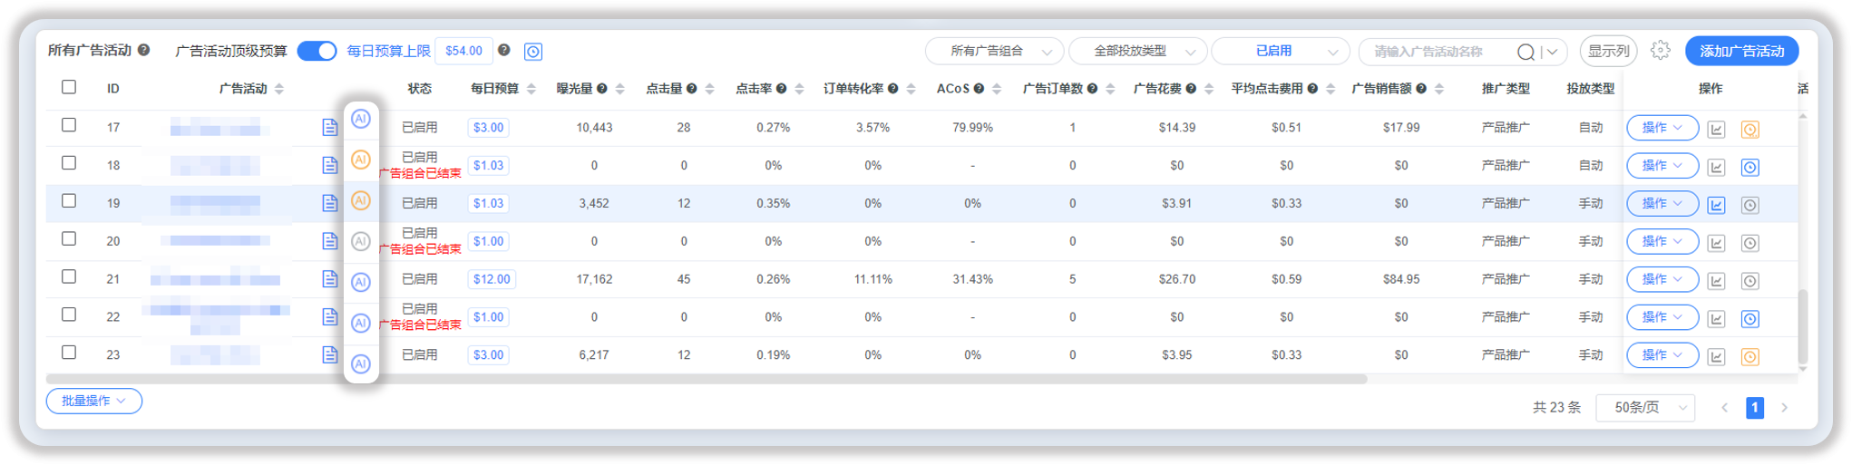Open 操作 dropdown for campaign 20
Screen dimensions: 1852x465
(x=1662, y=241)
